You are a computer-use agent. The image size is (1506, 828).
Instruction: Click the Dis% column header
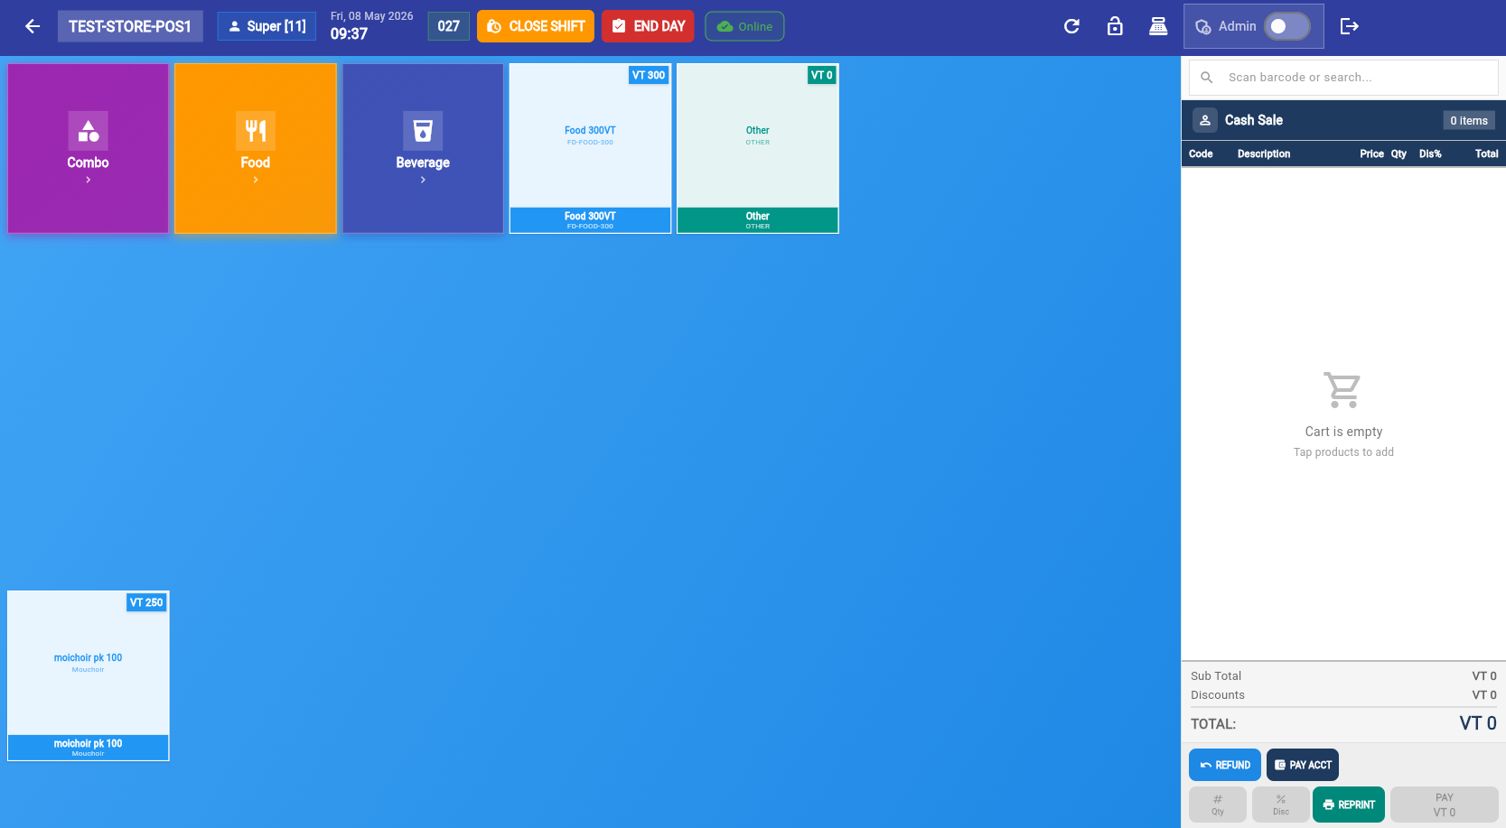(x=1430, y=154)
